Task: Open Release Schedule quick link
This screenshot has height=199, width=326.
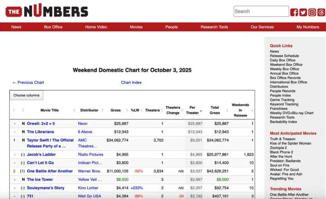Action: pyautogui.click(x=284, y=56)
